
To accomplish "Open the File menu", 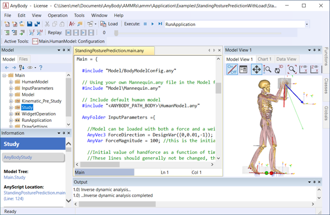I will point(8,15).
